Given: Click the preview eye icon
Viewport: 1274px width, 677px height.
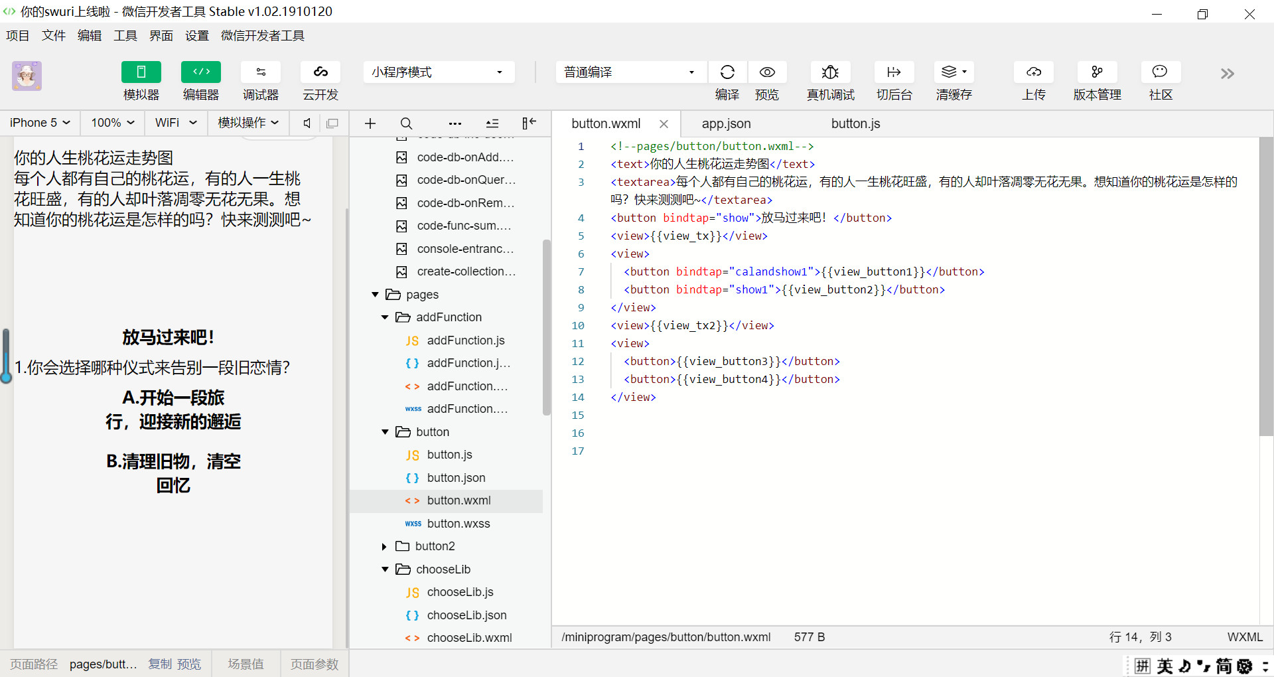Looking at the screenshot, I should (x=767, y=72).
